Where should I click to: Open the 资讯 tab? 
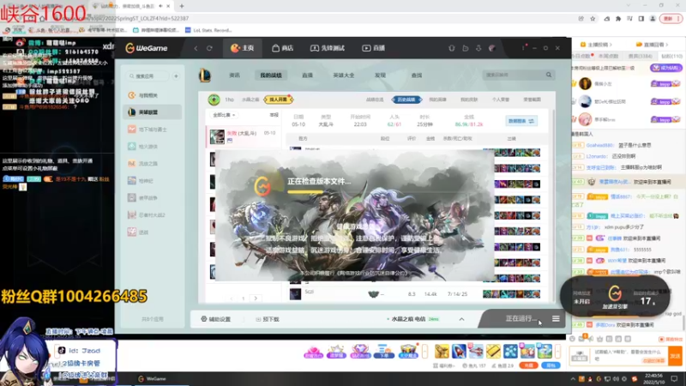[x=234, y=75]
